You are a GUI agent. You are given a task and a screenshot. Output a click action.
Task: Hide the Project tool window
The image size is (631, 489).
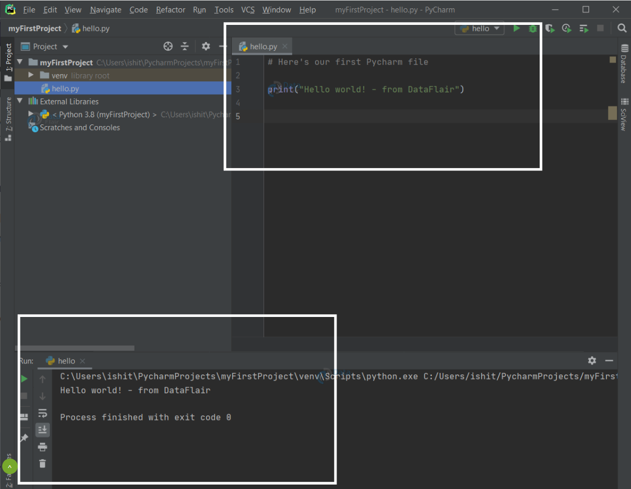click(x=223, y=46)
